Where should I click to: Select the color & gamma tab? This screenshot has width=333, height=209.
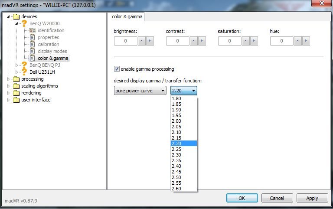pyautogui.click(x=126, y=17)
